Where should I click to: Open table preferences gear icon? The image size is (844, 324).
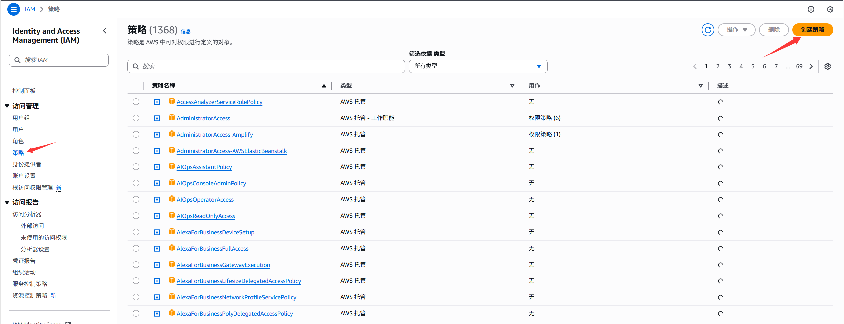828,66
